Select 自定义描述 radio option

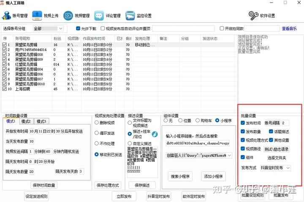click(130, 143)
